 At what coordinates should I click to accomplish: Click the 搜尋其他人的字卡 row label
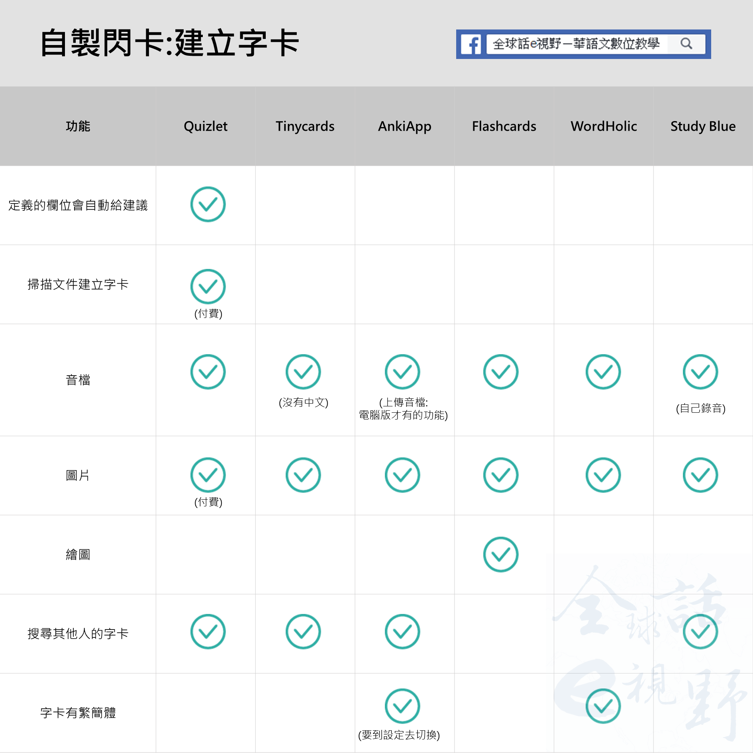78,633
